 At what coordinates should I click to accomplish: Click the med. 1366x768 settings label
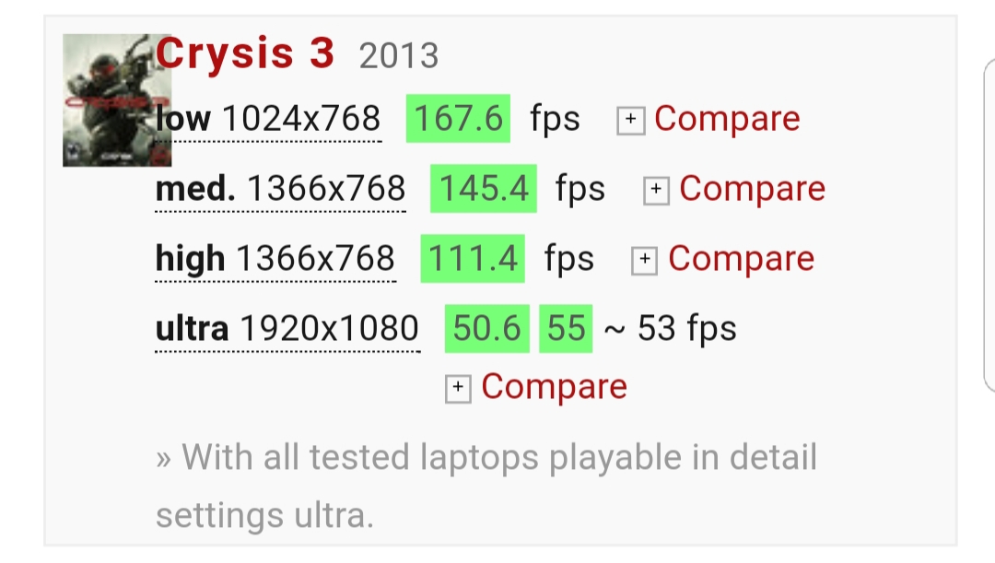(x=280, y=189)
